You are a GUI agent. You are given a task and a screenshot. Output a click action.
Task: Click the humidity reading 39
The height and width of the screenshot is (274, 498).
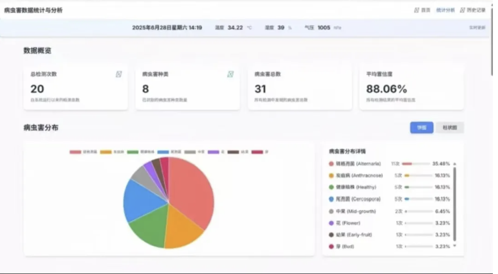tap(281, 27)
